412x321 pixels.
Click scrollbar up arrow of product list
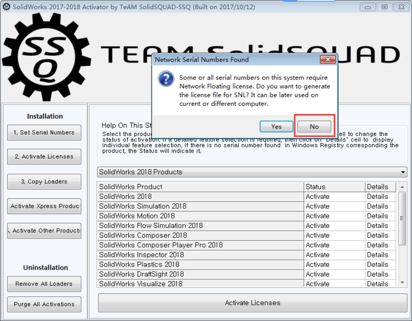[x=402, y=187]
